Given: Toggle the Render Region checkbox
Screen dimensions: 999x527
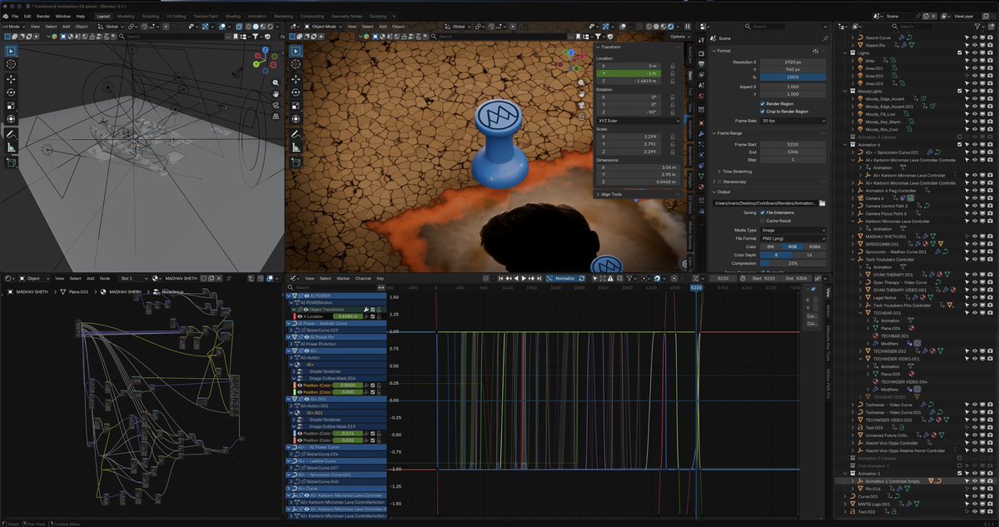Looking at the screenshot, I should point(763,103).
